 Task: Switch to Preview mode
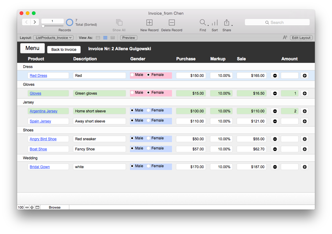point(128,37)
